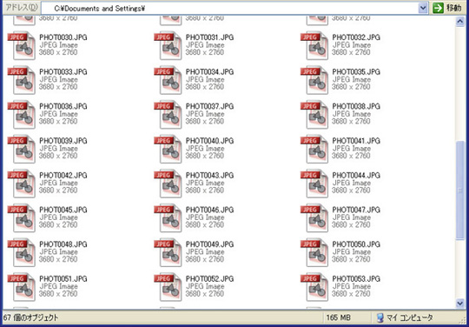
Task: Select the PHOT0043.JPG file name label
Action: (209, 175)
